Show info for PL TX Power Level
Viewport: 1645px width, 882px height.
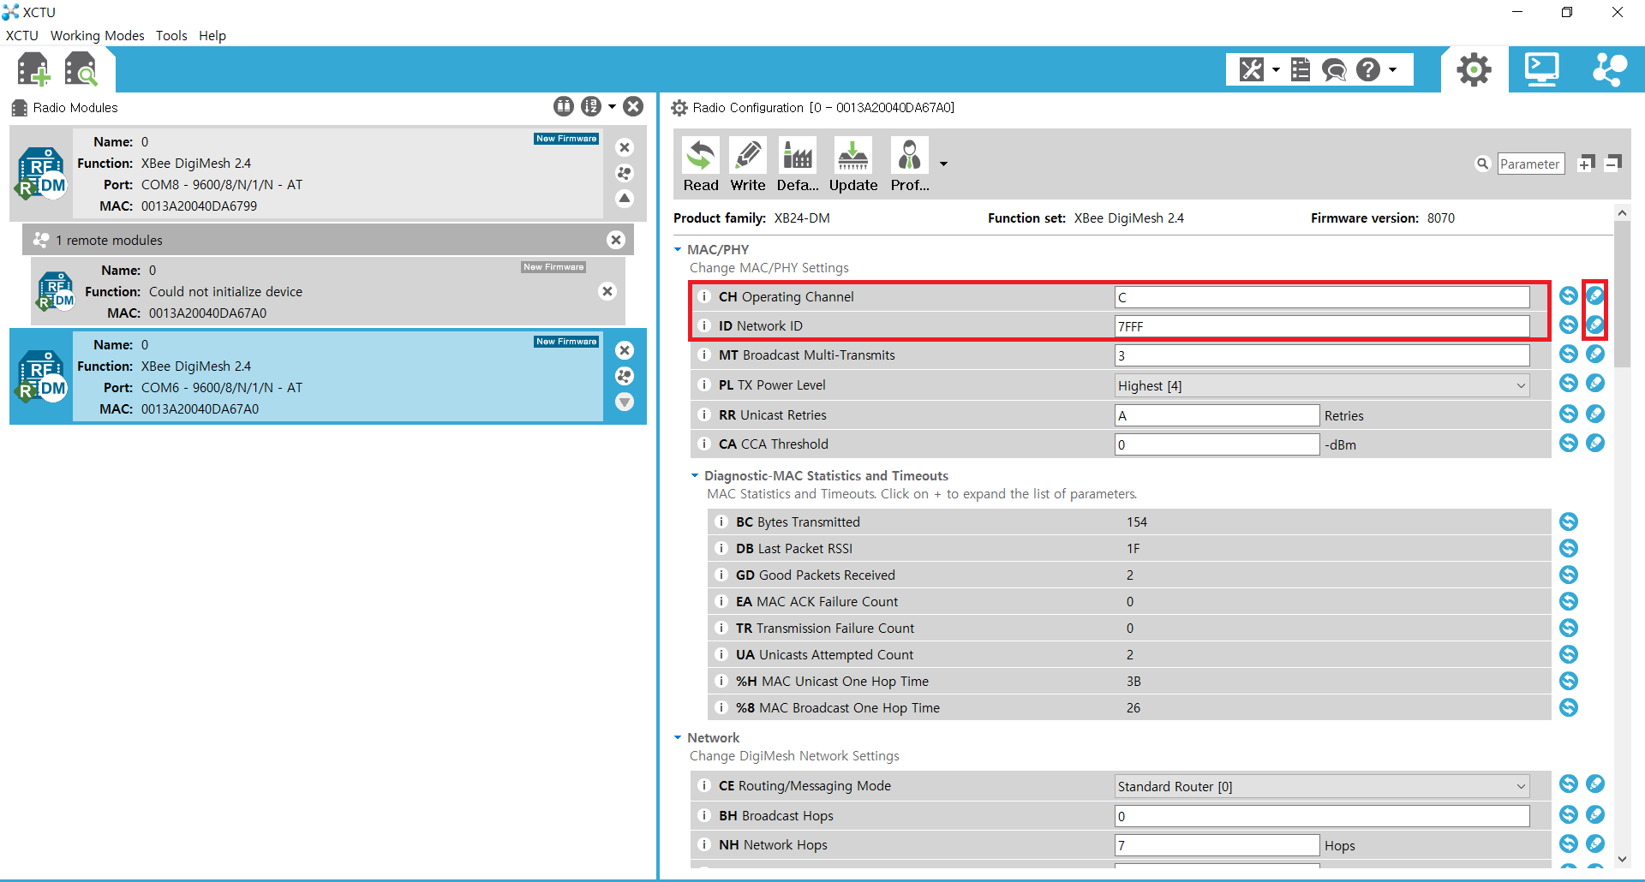pyautogui.click(x=704, y=384)
